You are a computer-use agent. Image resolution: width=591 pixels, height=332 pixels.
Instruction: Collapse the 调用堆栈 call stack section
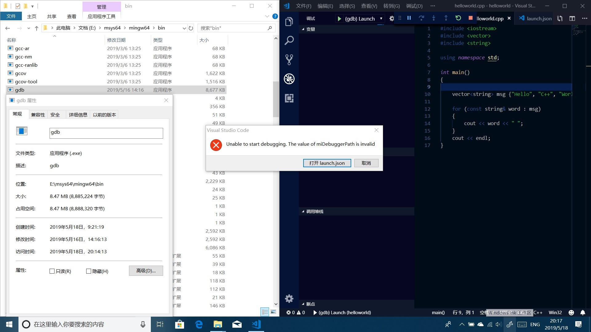(x=314, y=211)
